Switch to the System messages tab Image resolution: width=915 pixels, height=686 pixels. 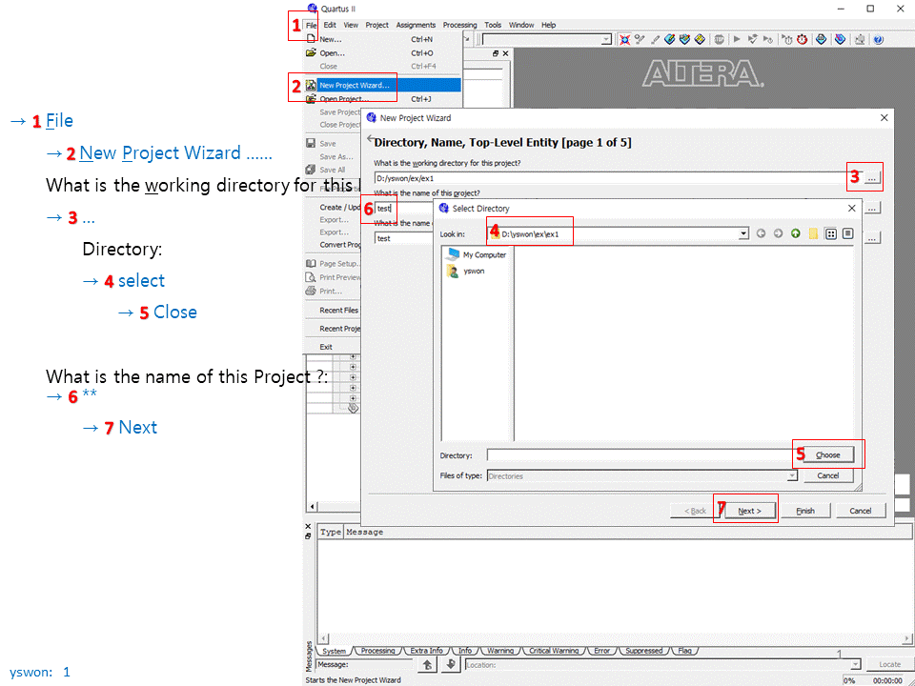point(335,651)
